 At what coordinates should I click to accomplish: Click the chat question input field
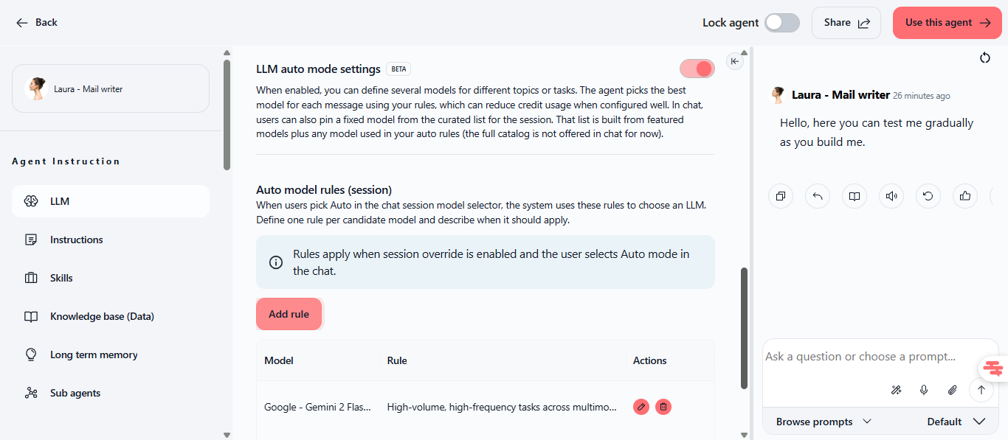(880, 357)
